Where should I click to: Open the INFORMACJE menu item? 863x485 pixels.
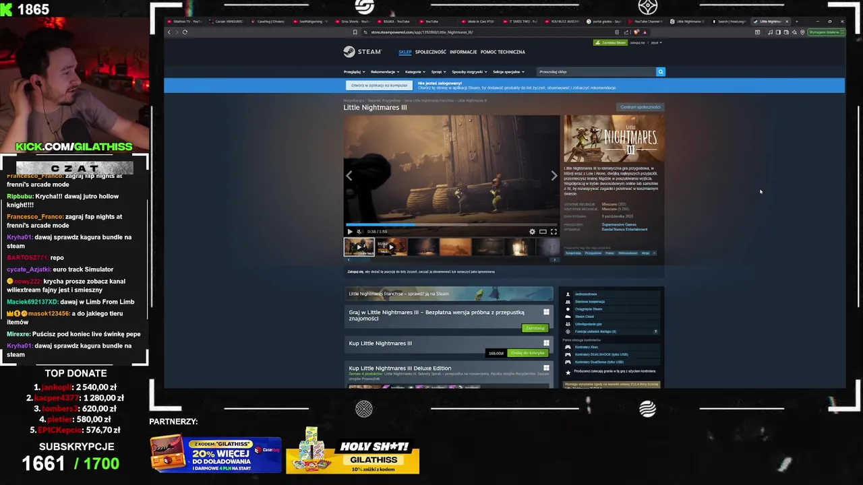[463, 52]
